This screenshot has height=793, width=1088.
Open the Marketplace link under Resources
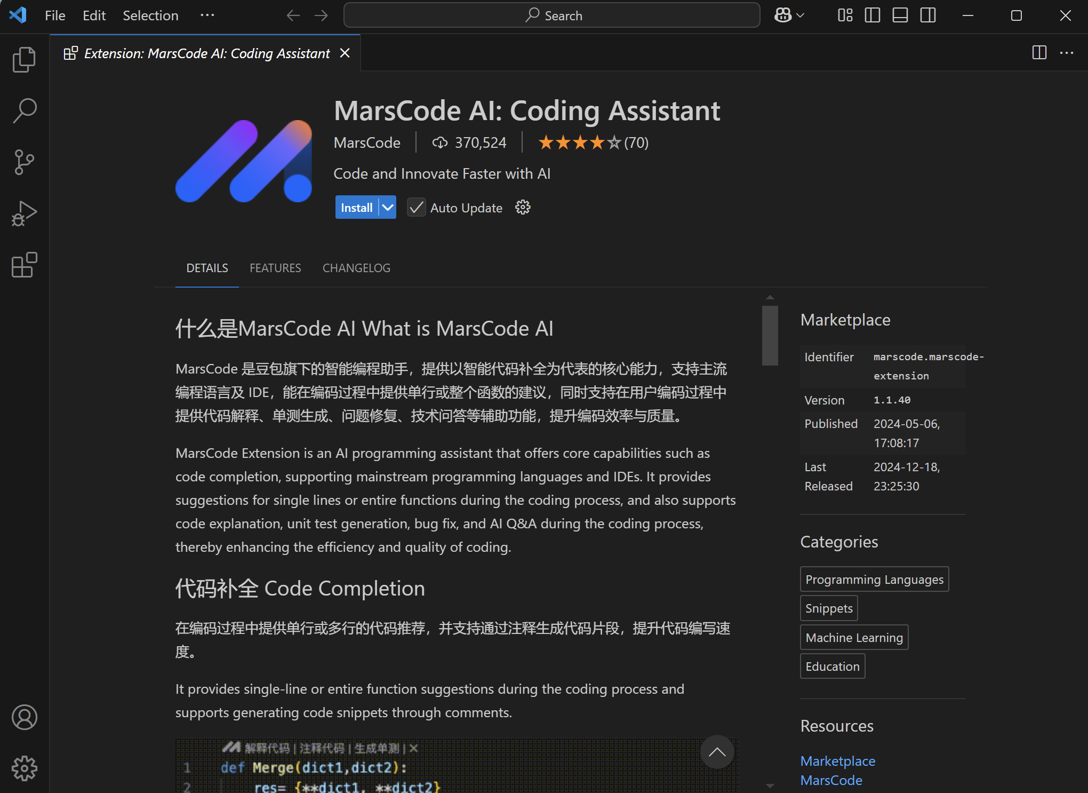[837, 761]
